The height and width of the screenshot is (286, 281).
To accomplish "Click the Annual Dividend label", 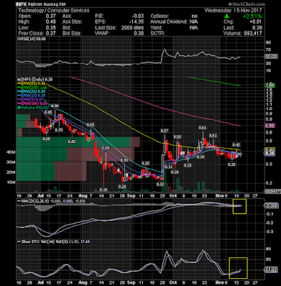I will [x=169, y=22].
